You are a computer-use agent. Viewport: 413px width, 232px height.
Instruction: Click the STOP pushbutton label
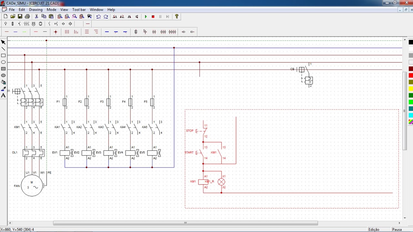click(190, 131)
